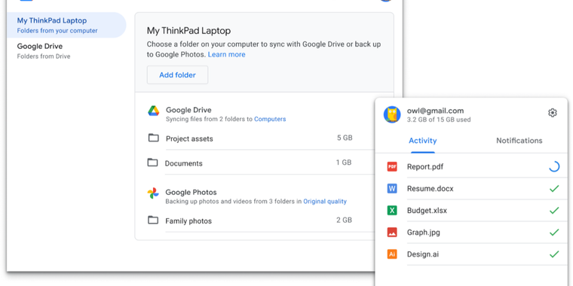Open the Original quality link
Viewport: 573px width, 286px height.
(325, 201)
